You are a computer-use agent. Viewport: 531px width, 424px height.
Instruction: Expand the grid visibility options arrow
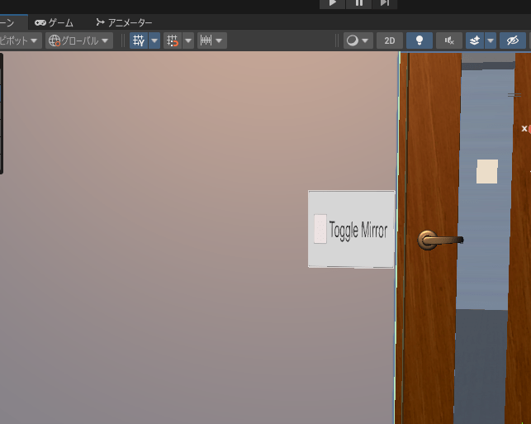click(154, 40)
